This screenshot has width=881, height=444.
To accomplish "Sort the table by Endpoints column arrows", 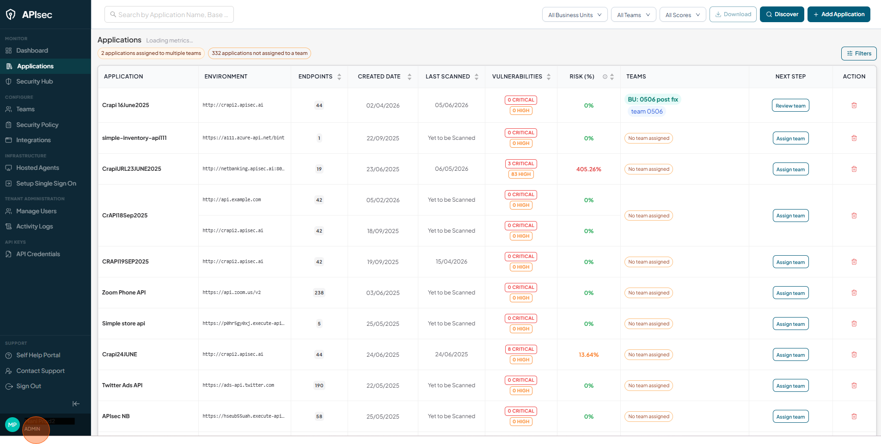I will pos(339,77).
